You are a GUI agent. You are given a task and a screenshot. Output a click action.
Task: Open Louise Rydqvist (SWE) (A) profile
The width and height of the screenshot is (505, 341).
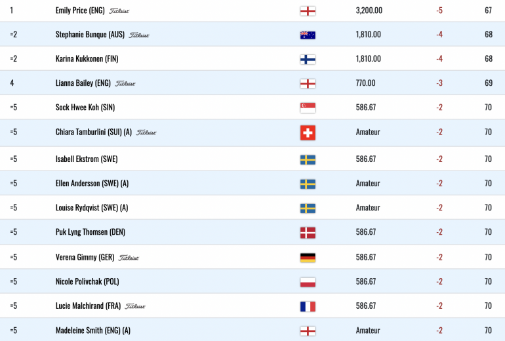pos(92,208)
